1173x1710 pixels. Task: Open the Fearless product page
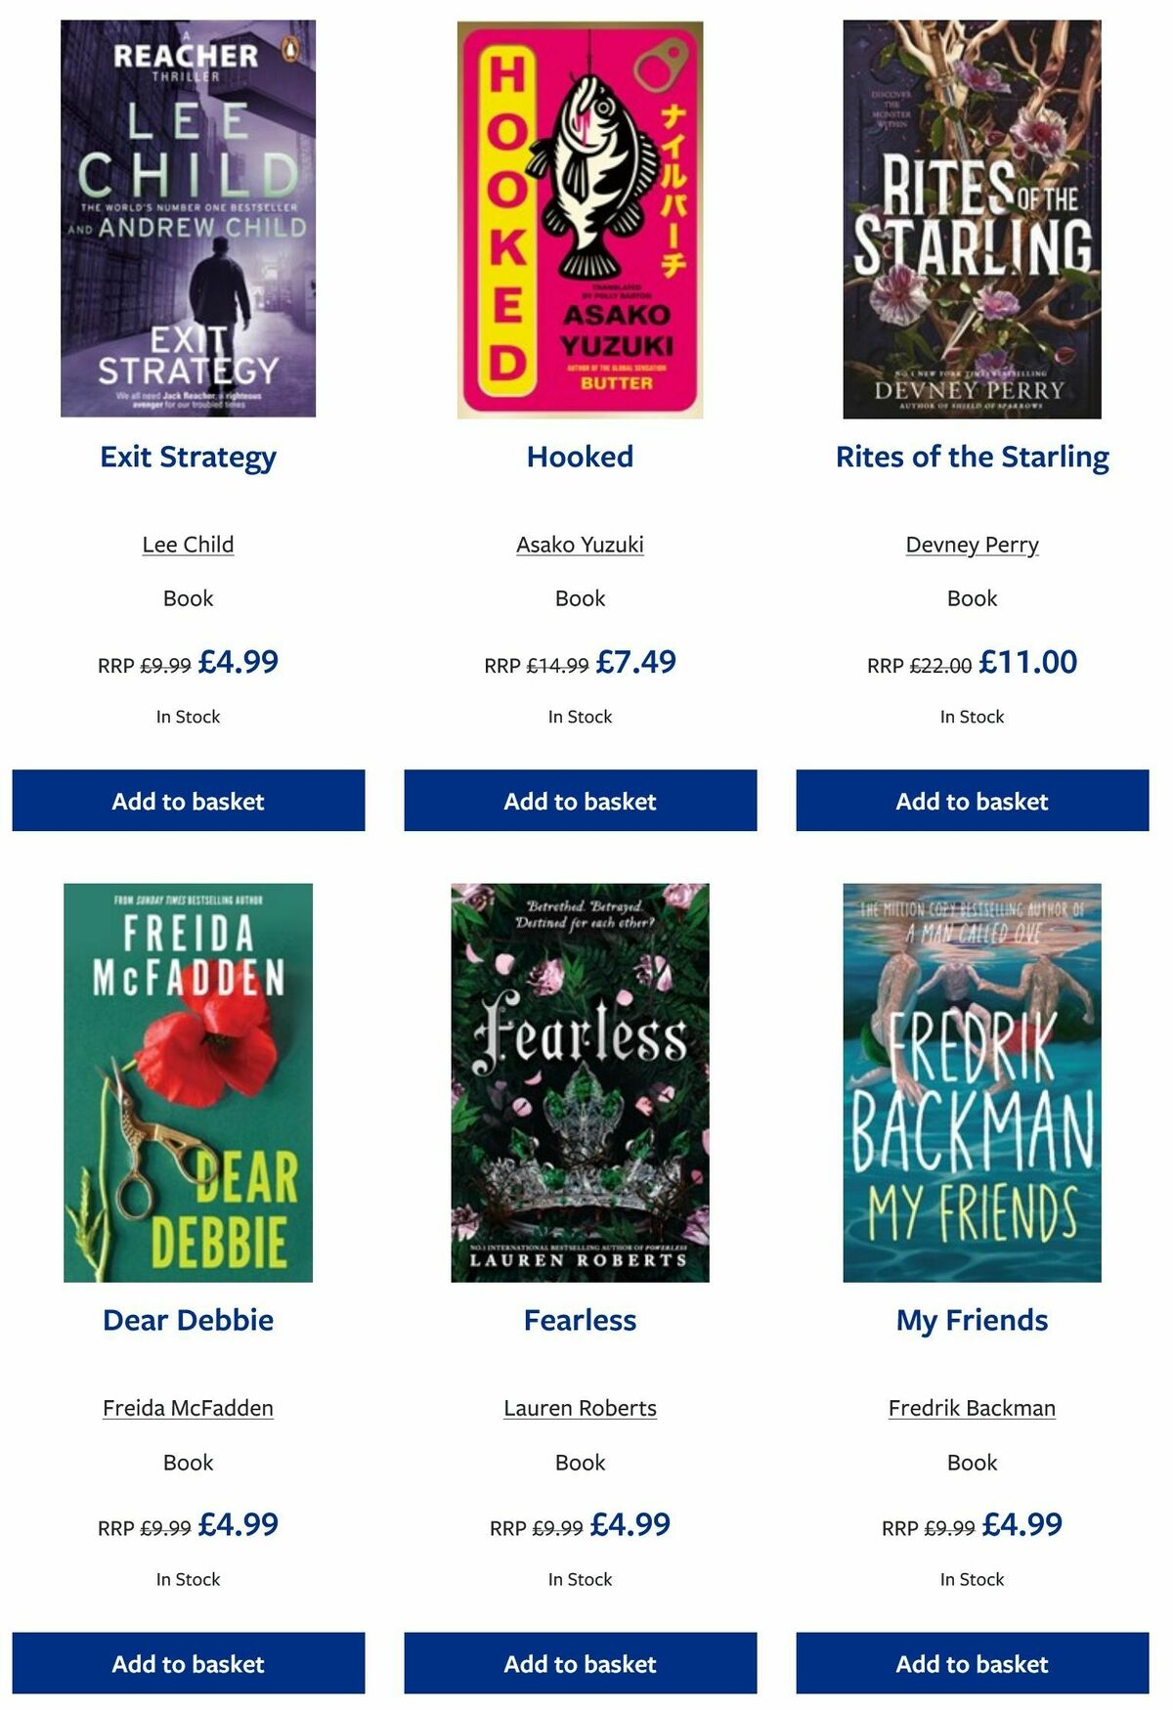pyautogui.click(x=581, y=1319)
